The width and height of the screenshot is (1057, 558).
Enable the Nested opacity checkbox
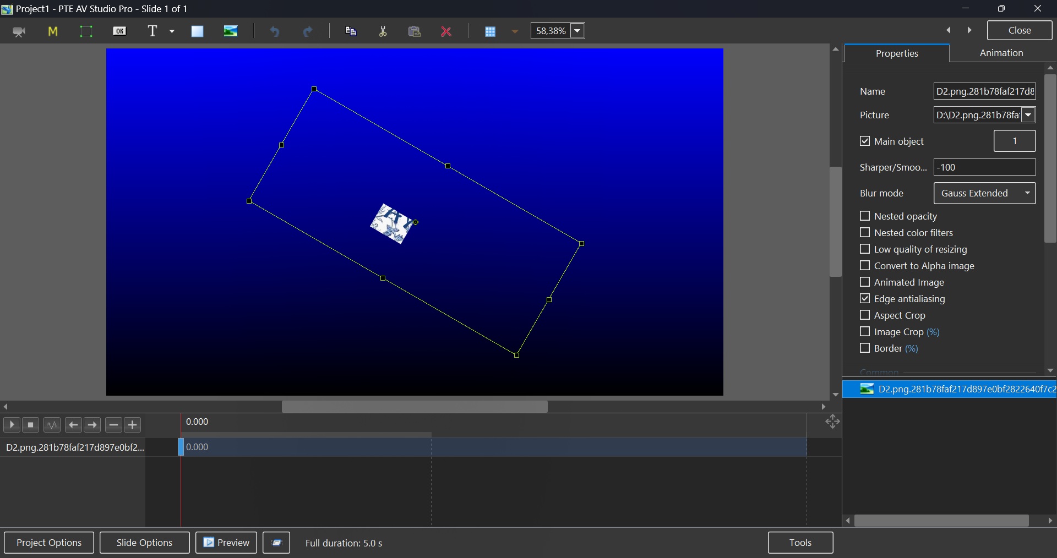pos(865,216)
